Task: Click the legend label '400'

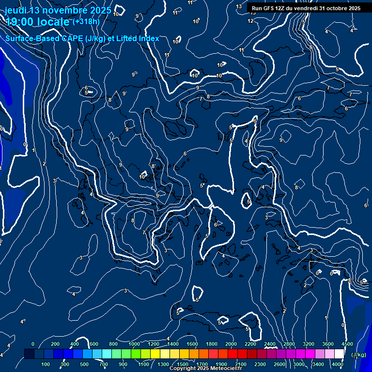Action: point(75,344)
